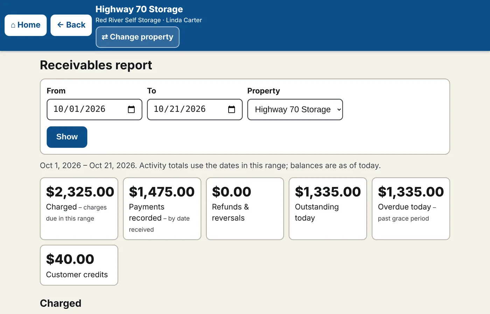This screenshot has height=314, width=490.
Task: Click the From date field
Action: [94, 110]
